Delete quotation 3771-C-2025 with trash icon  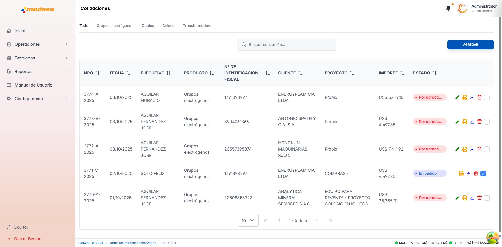(x=476, y=174)
